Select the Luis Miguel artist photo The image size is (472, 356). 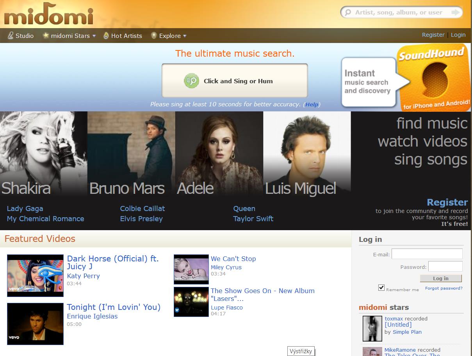pos(307,153)
